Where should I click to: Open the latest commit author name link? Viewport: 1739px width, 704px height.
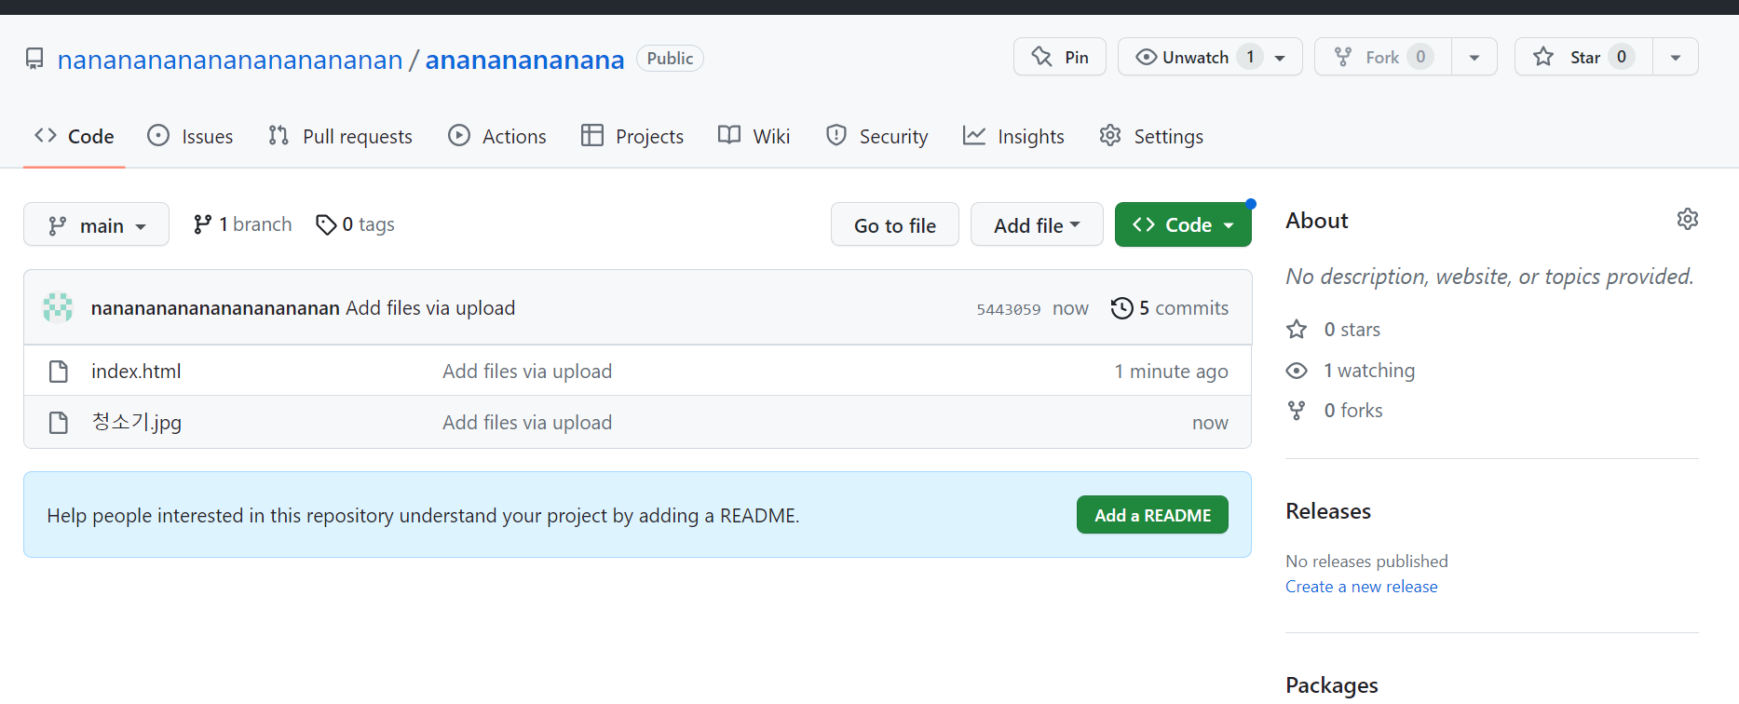(215, 308)
